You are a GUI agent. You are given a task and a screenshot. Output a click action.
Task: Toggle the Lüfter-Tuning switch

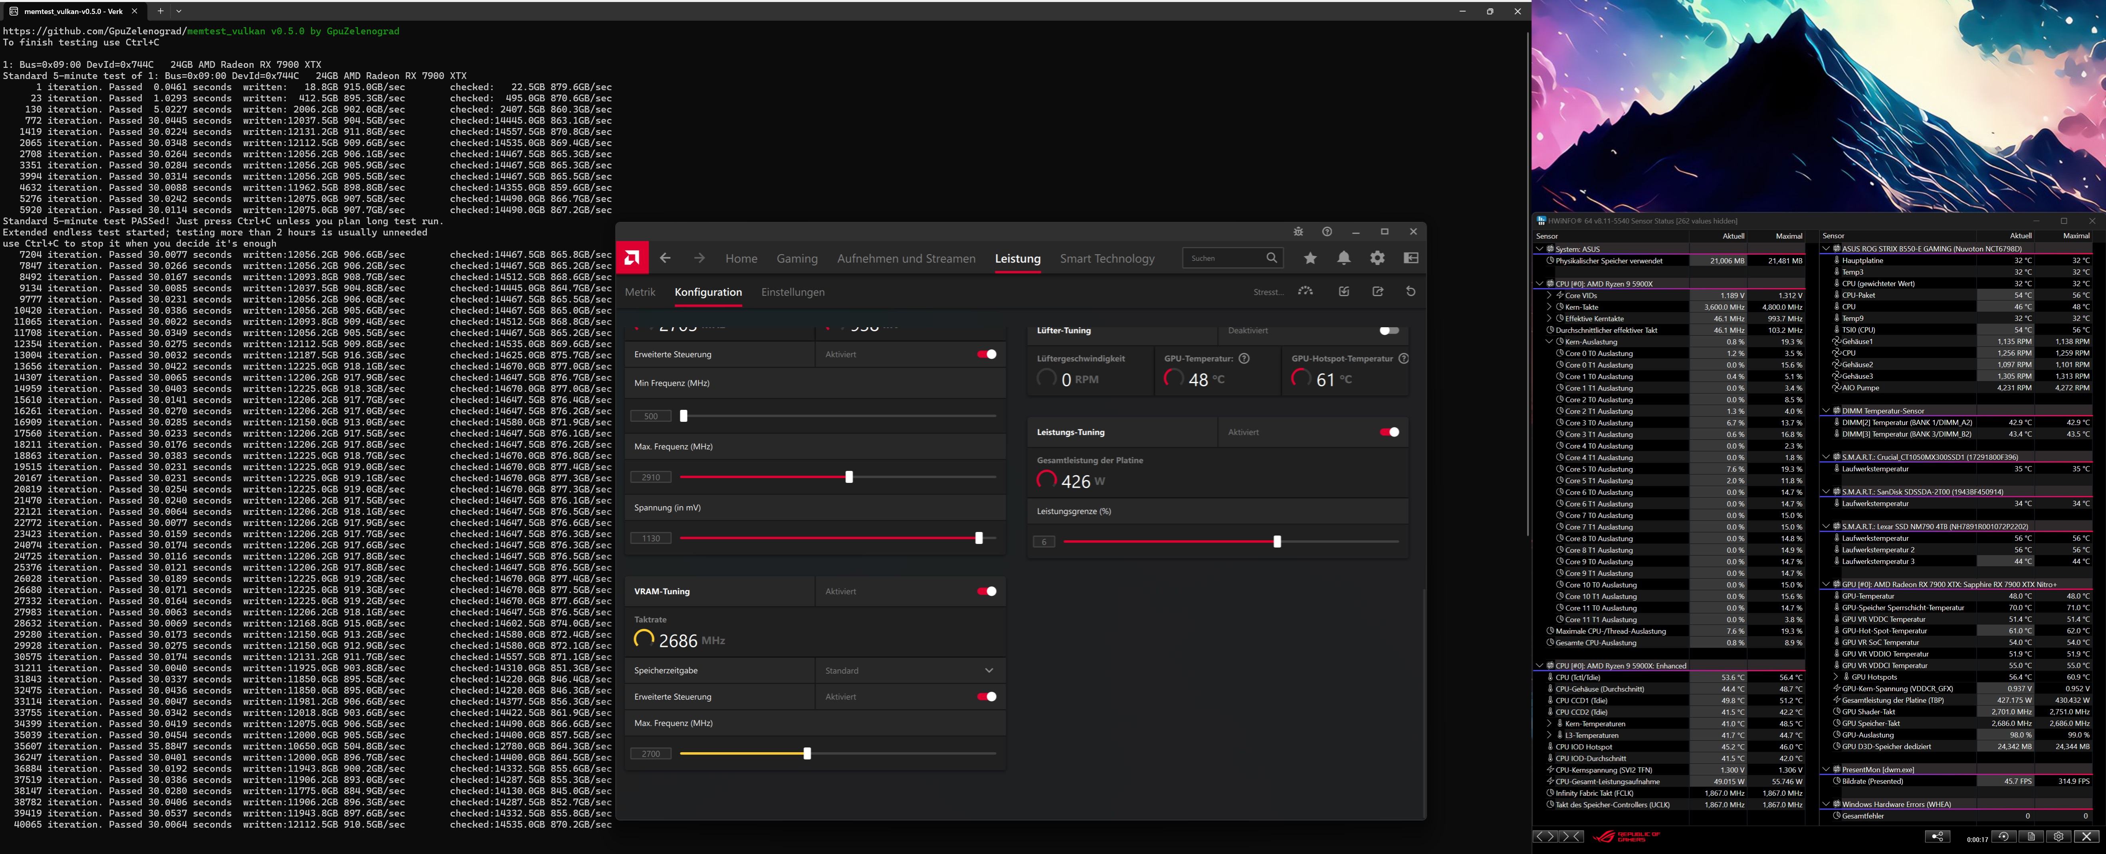(x=1389, y=331)
